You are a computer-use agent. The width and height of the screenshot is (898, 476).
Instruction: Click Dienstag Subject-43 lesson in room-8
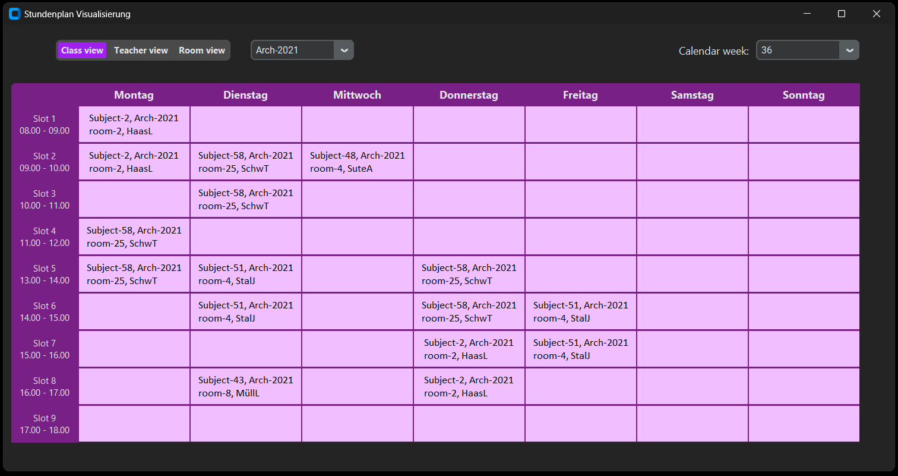tap(245, 386)
